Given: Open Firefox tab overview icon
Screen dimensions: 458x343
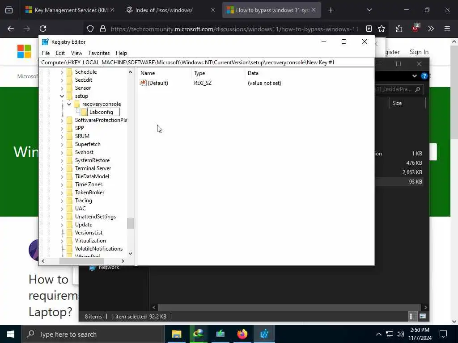Looking at the screenshot, I should click(9, 10).
